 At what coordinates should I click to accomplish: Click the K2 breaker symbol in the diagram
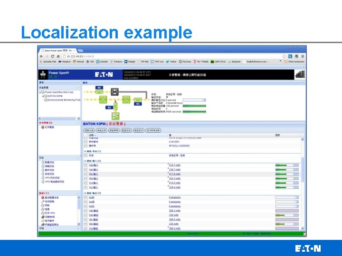[115, 106]
